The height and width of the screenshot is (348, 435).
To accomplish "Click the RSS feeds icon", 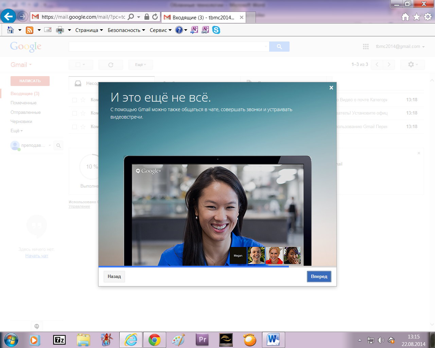I will coord(30,30).
